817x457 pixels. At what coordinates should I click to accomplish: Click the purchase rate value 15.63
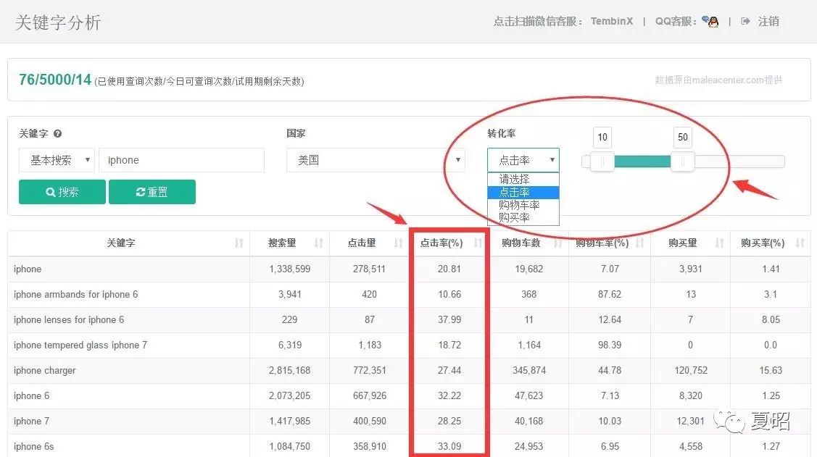(771, 371)
